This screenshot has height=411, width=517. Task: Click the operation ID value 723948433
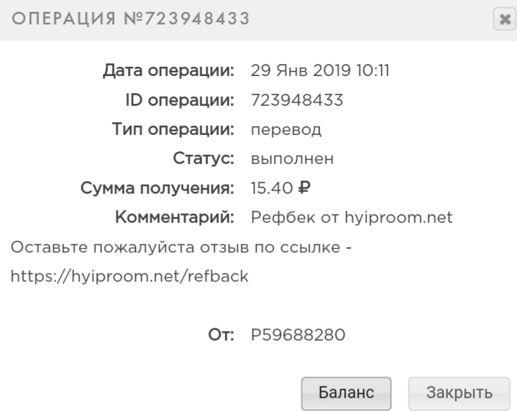click(297, 100)
